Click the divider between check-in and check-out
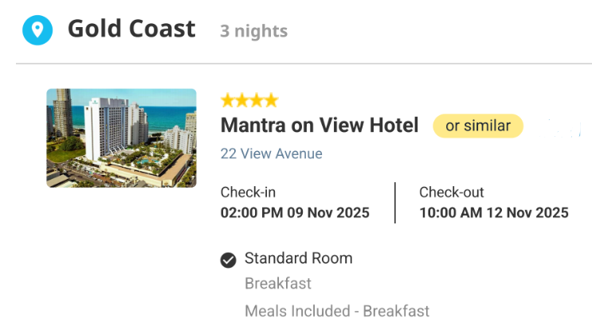Viewport: 592px width, 330px height. [x=395, y=203]
